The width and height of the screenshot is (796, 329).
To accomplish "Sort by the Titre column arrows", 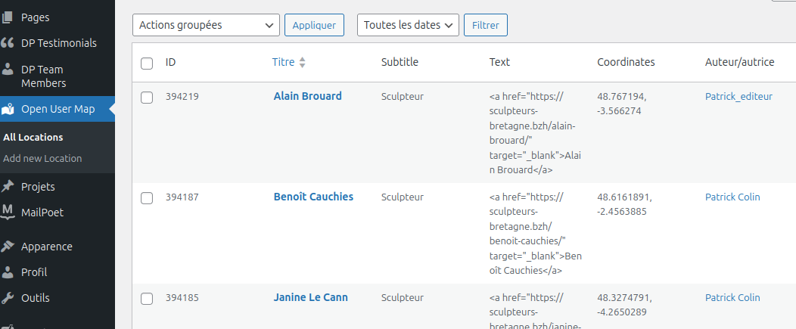I will point(303,63).
